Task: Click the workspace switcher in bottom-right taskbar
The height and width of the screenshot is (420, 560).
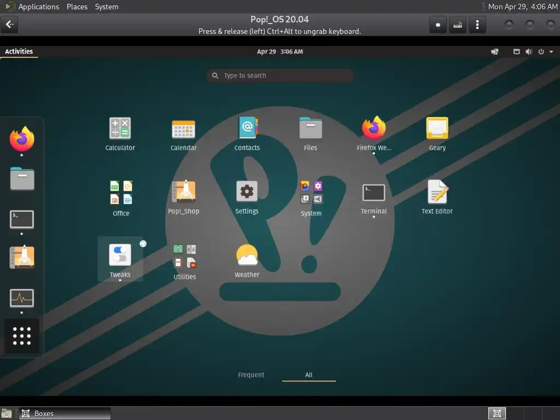Action: 497,413
